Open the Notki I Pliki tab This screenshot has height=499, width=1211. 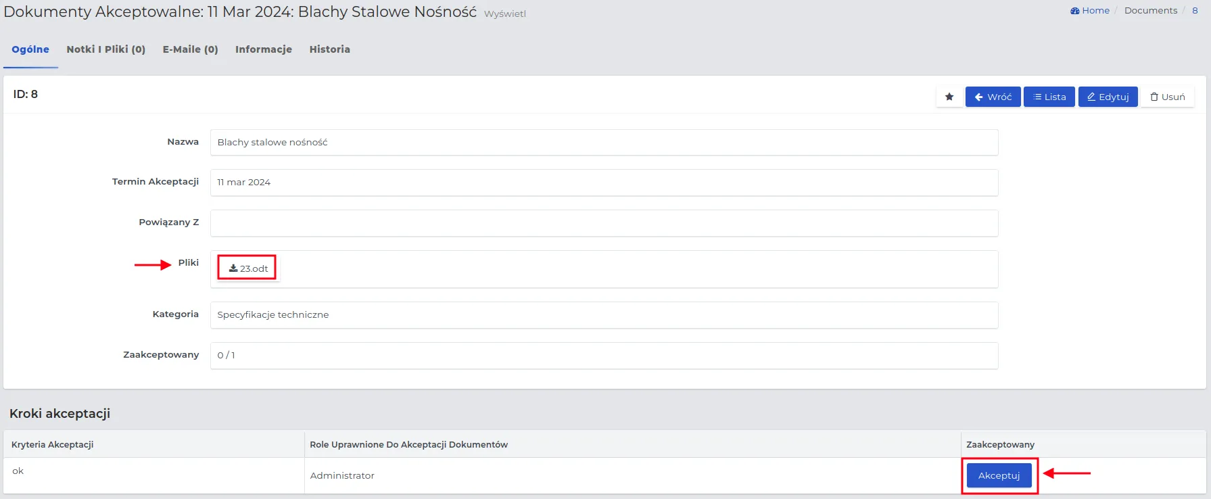106,49
